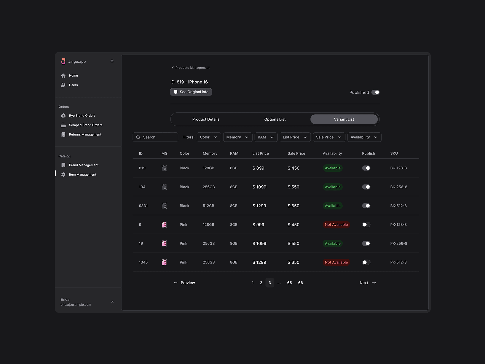This screenshot has height=364, width=485.
Task: Open Brand Management bookmark icon
Action: [63, 165]
